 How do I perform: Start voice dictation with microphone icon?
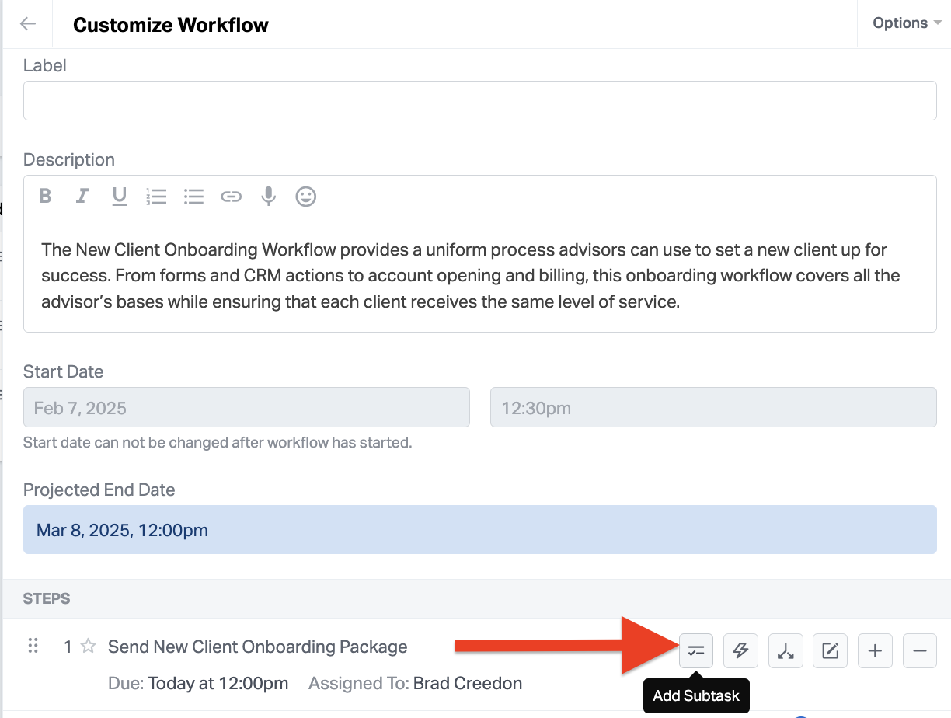(x=268, y=197)
